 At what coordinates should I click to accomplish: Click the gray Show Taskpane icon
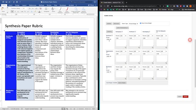[60, 10]
